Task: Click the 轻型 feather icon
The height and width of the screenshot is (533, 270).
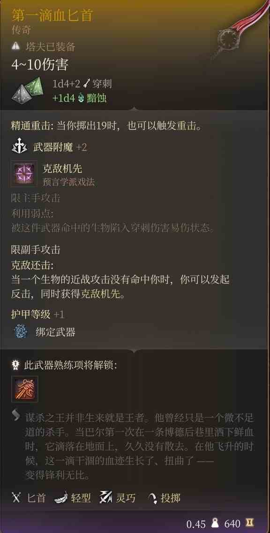Action: 61,498
